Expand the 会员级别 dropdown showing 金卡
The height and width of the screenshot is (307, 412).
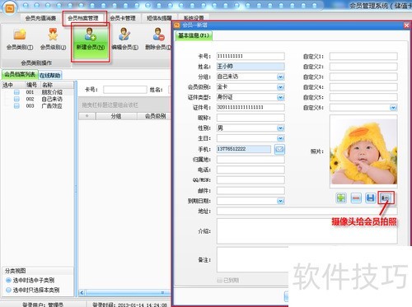tap(280, 87)
